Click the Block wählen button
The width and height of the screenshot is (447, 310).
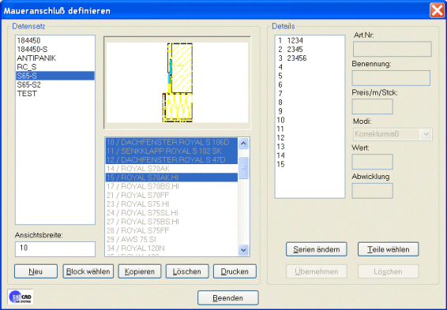pos(88,271)
